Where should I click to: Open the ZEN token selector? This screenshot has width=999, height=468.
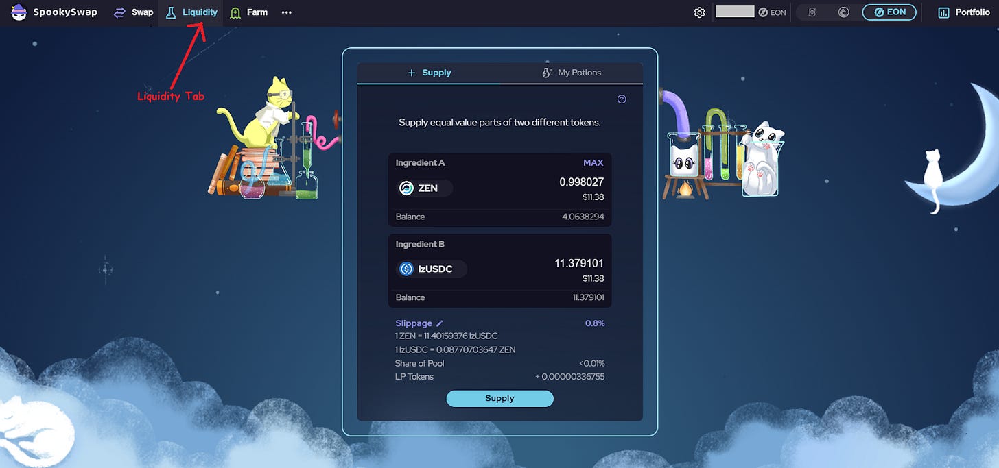424,188
